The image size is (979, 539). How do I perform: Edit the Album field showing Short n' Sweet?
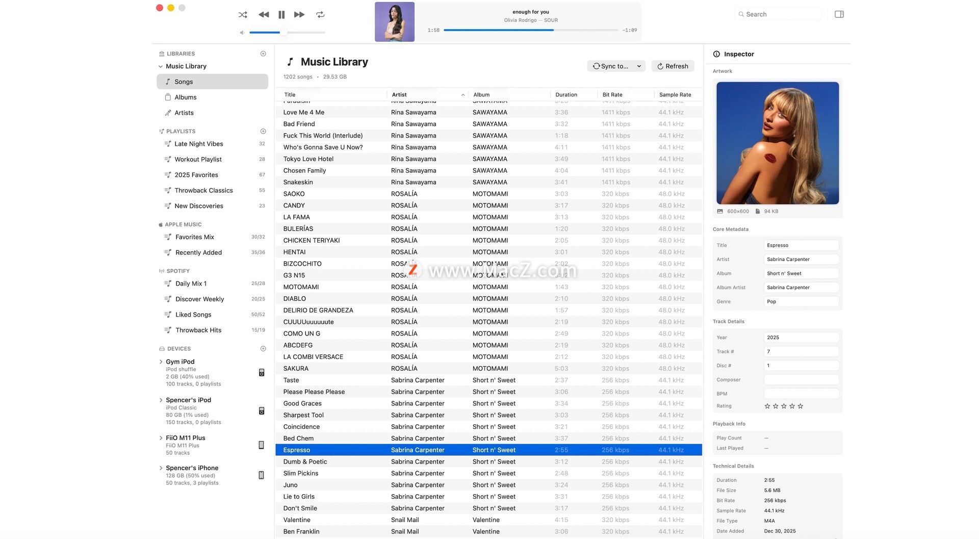pyautogui.click(x=801, y=273)
